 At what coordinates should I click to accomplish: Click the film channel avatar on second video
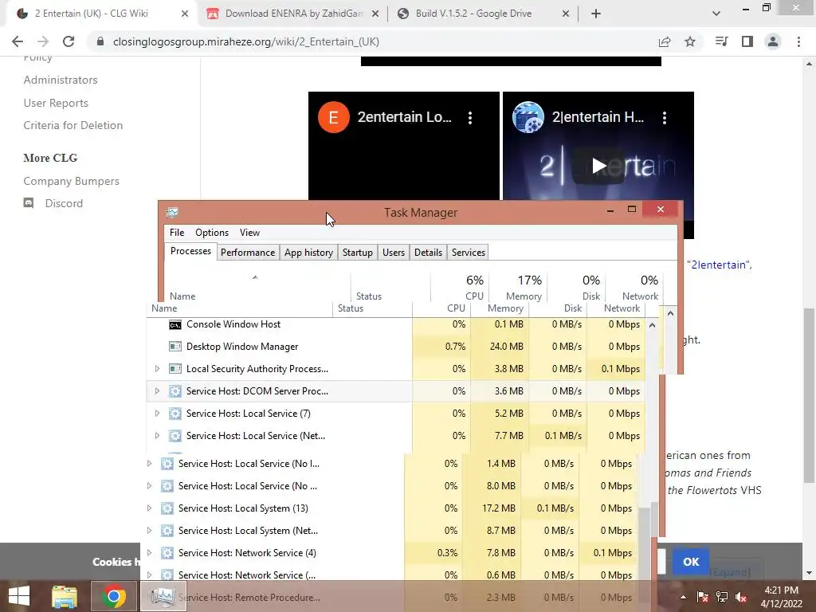528,118
